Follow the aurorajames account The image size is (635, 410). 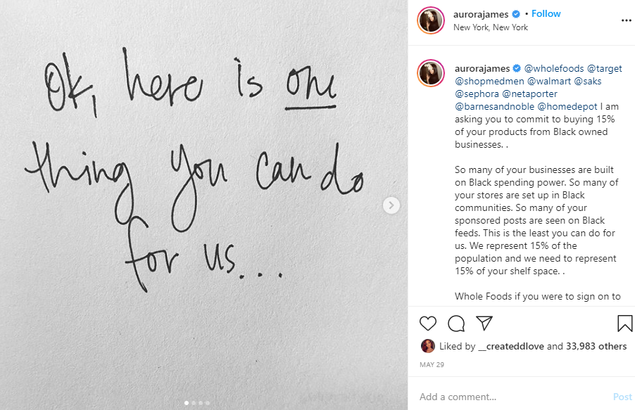pos(546,14)
